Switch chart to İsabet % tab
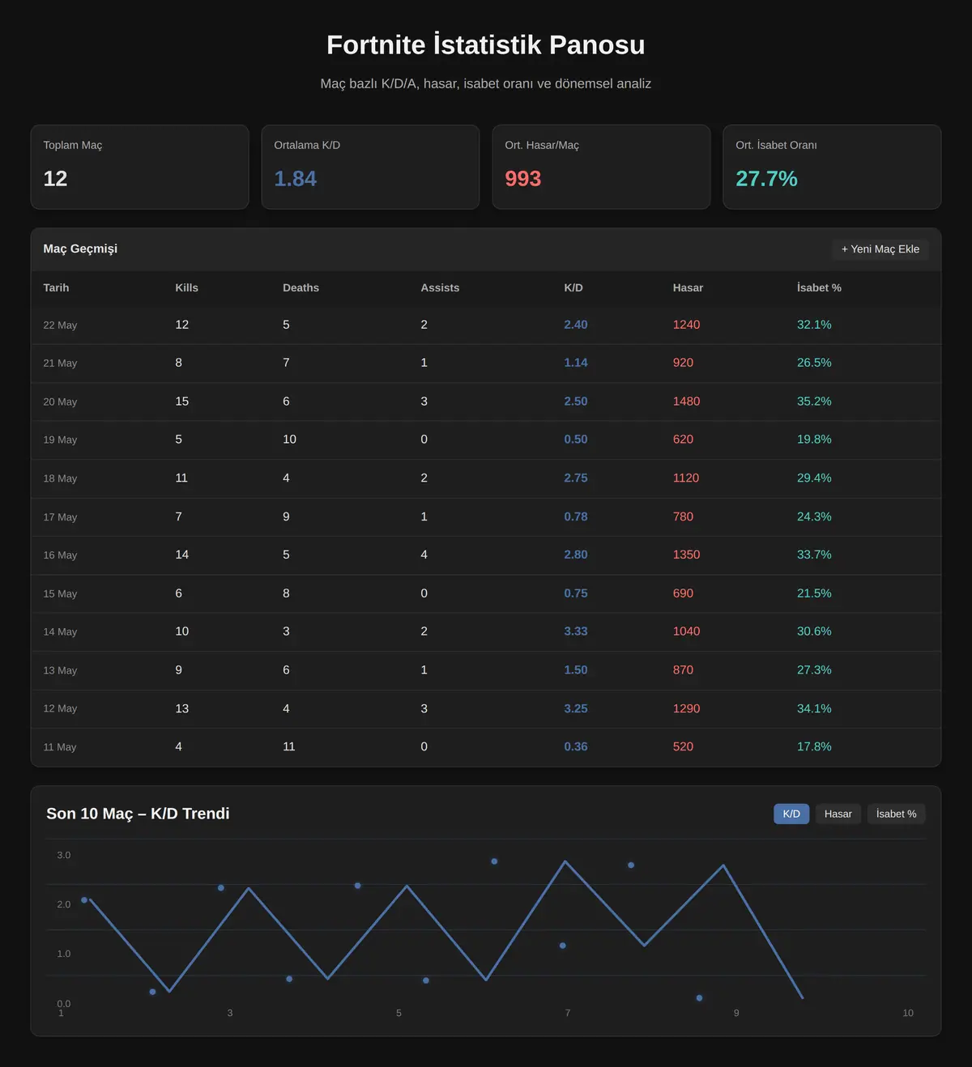The height and width of the screenshot is (1067, 972). (x=896, y=814)
